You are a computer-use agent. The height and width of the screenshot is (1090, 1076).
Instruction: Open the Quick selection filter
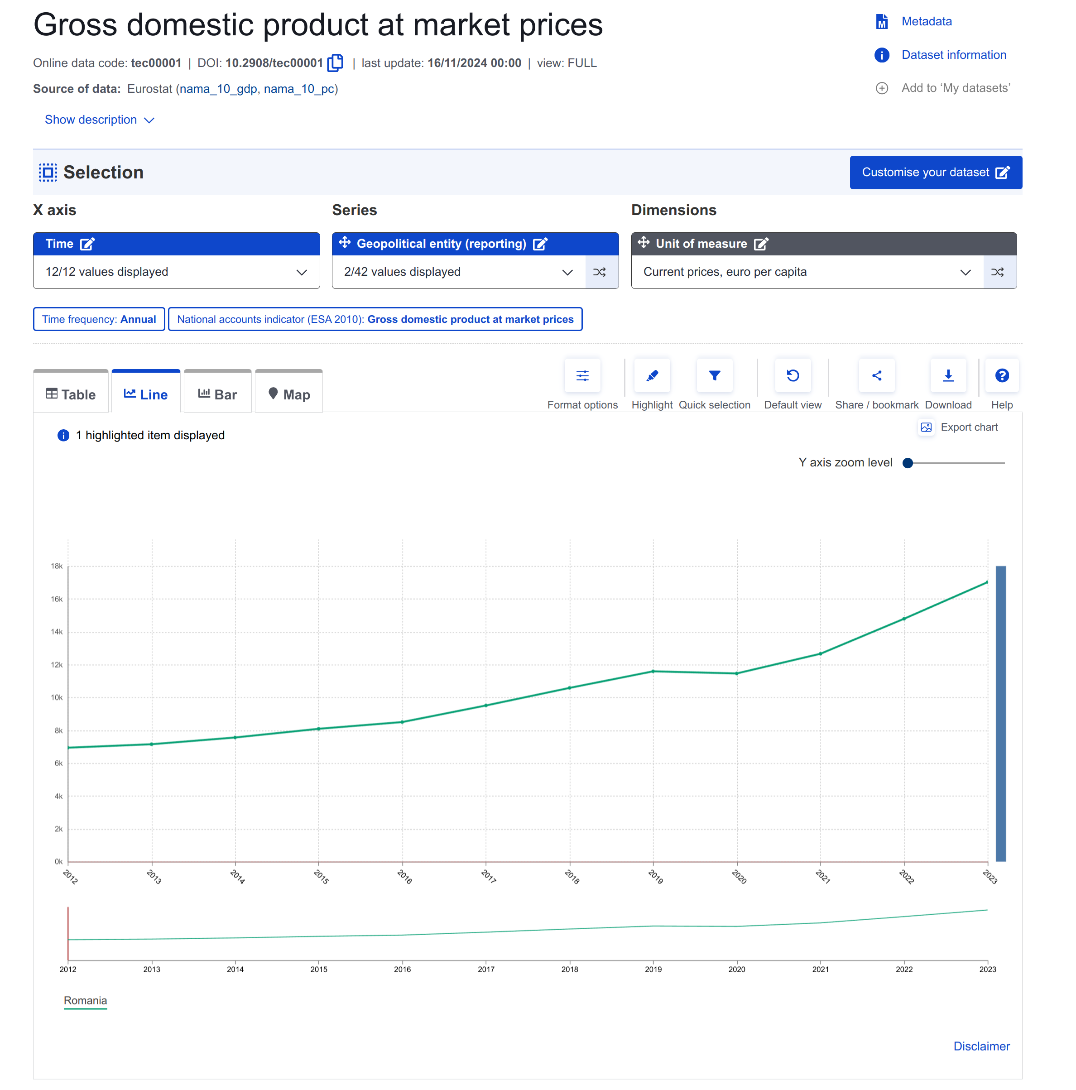714,376
